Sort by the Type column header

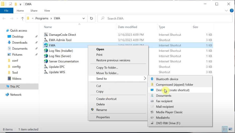(162, 27)
